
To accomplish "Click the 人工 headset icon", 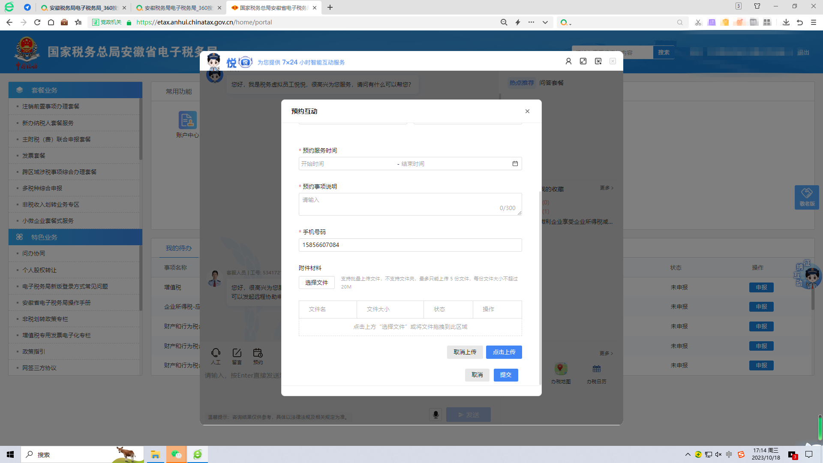I will (216, 353).
